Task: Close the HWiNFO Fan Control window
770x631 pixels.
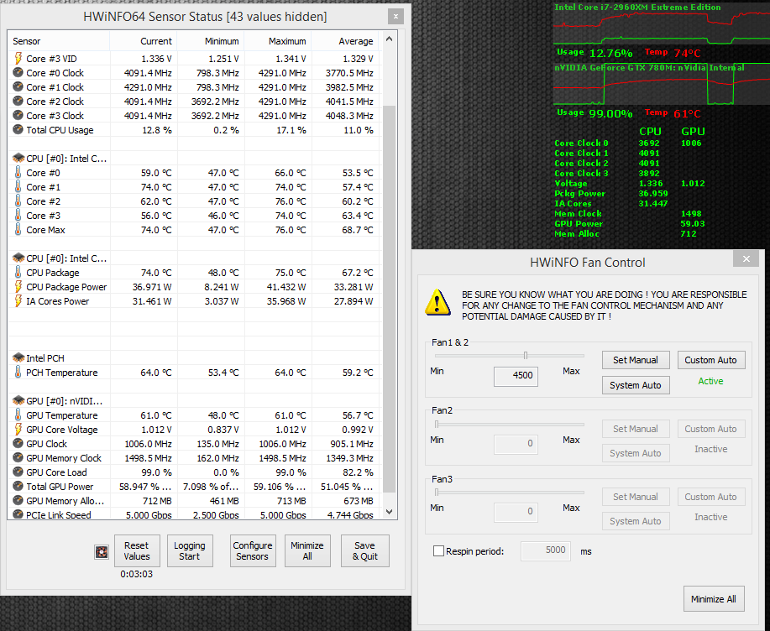Action: tap(746, 258)
